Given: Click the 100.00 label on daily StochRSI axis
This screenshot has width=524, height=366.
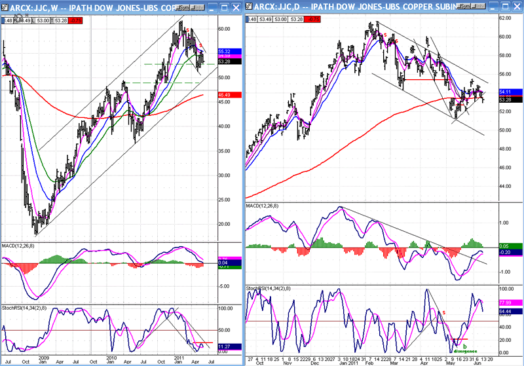Looking at the screenshot, I should [x=506, y=289].
